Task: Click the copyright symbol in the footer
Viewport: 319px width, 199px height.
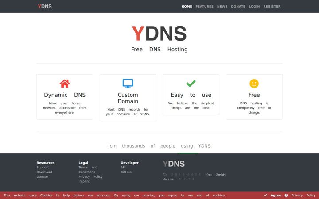Action: click(164, 175)
